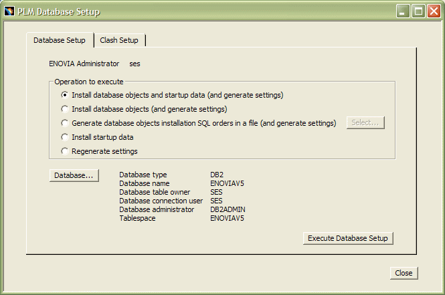The height and width of the screenshot is (295, 445).
Task: Click the administrator value 'ses'
Action: (135, 64)
